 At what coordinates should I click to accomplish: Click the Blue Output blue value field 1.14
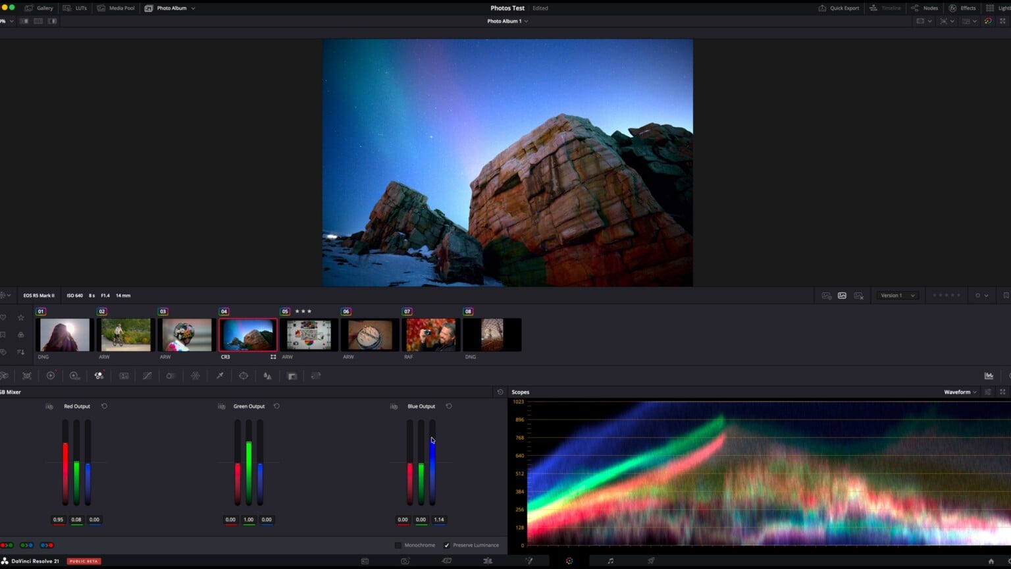(439, 520)
